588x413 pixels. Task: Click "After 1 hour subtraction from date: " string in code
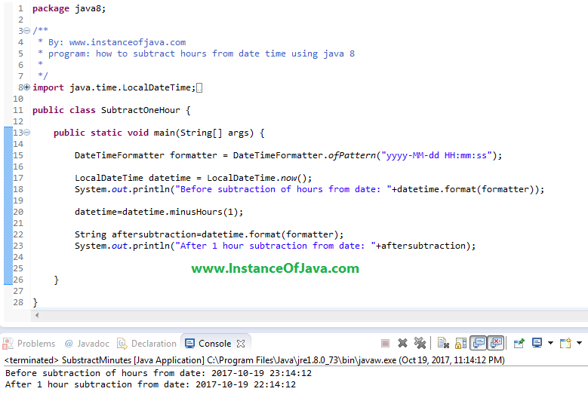point(276,246)
